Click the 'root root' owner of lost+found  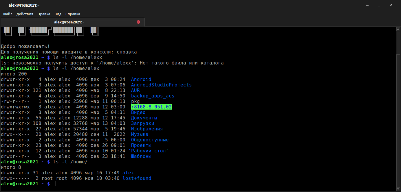click(x=54, y=178)
